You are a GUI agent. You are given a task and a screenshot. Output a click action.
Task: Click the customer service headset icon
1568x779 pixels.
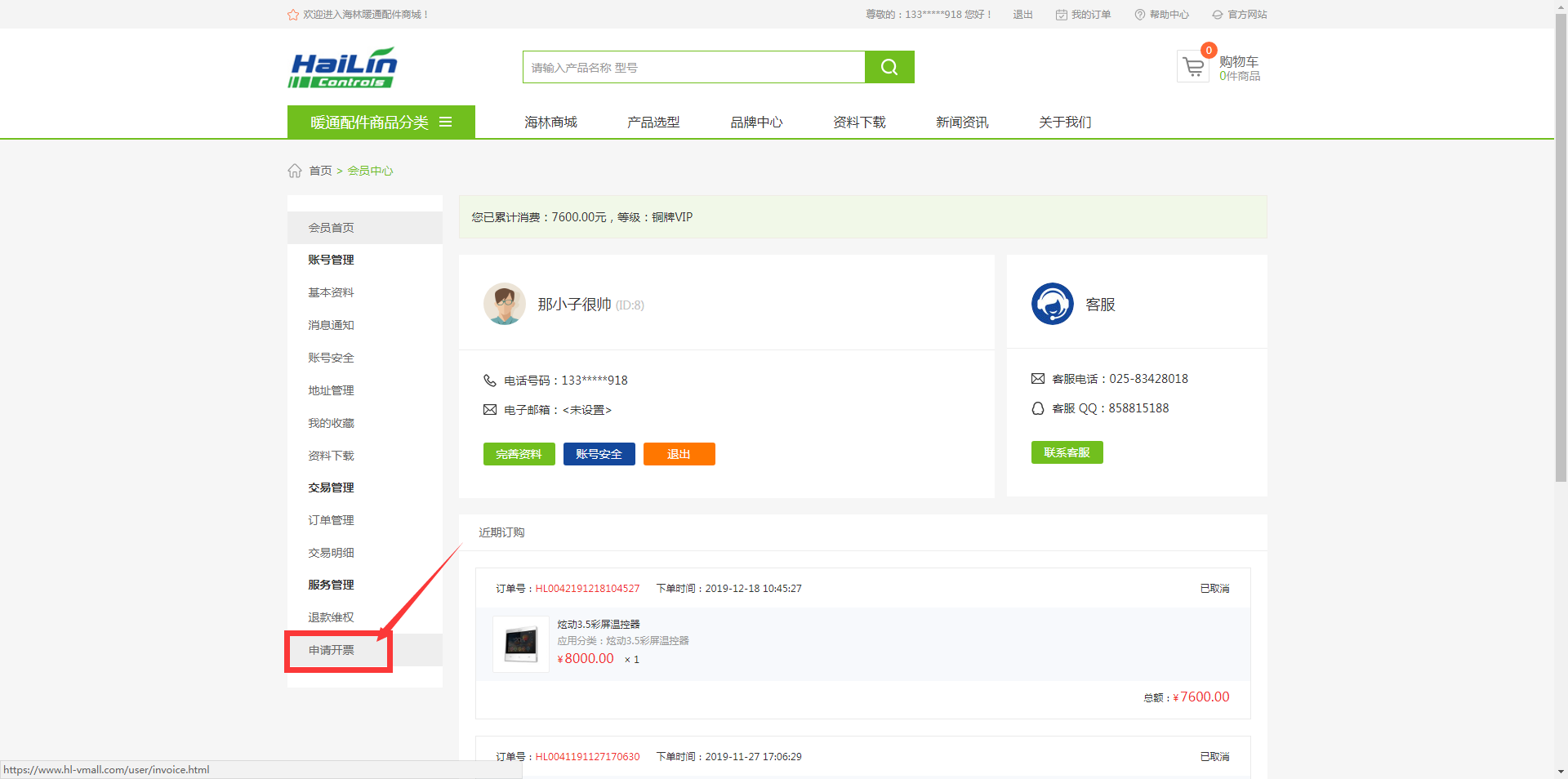click(x=1053, y=304)
